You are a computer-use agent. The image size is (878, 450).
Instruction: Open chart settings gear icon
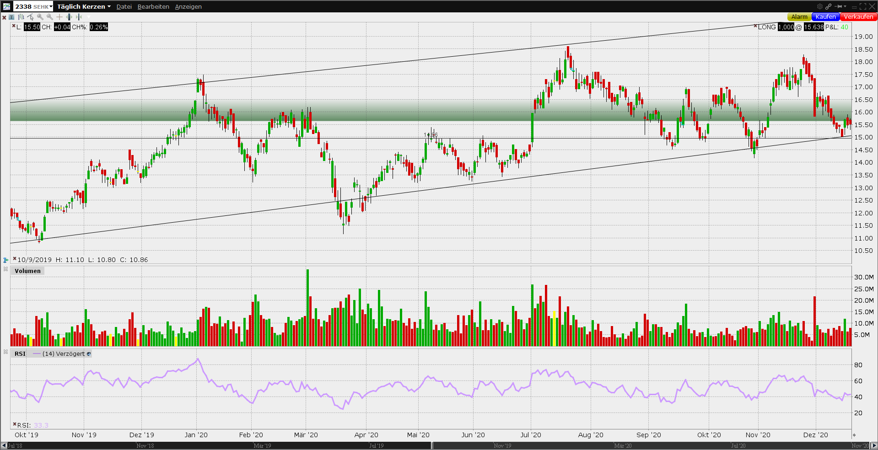pos(820,6)
